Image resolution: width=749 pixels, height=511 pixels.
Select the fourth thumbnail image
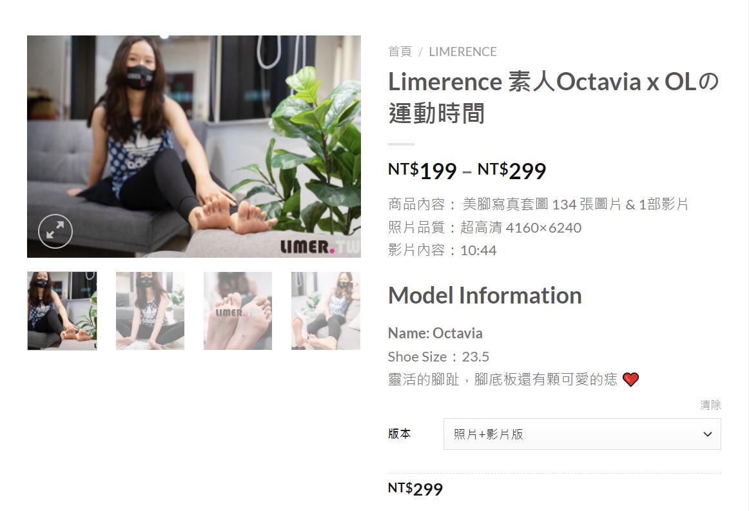pyautogui.click(x=326, y=311)
